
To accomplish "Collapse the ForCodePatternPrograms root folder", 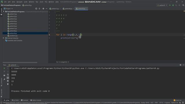I will click(x=3, y=12).
